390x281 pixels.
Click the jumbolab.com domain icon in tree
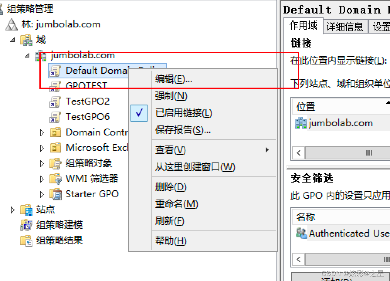(x=41, y=56)
